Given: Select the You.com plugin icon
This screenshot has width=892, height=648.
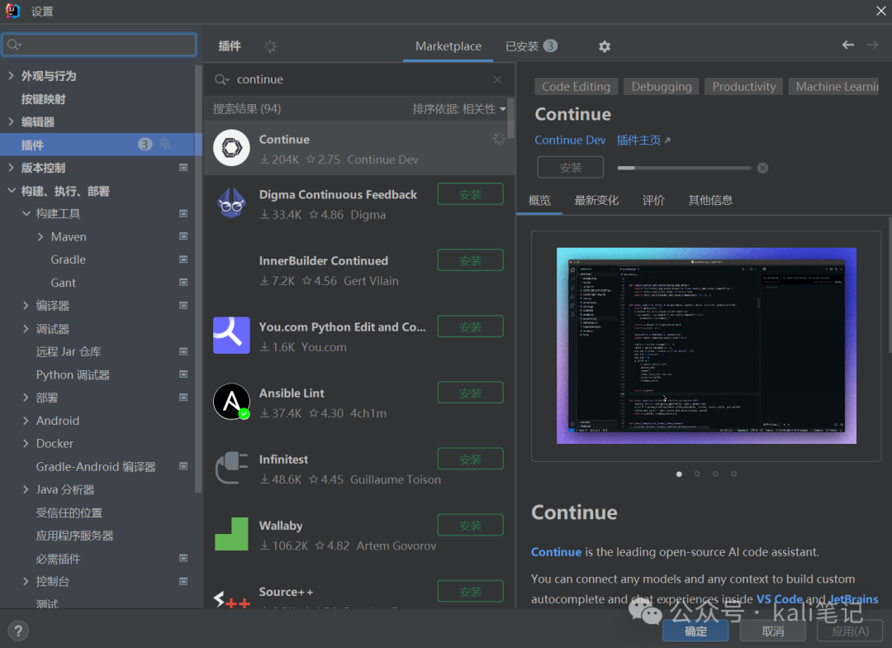Looking at the screenshot, I should (231, 336).
